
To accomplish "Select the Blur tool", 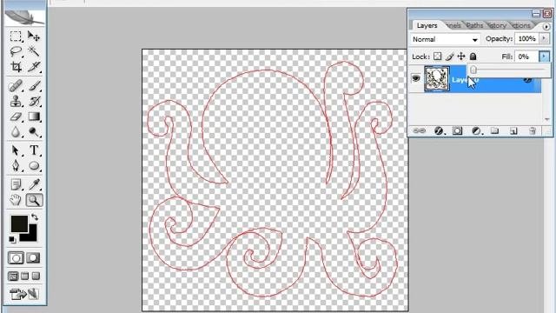I will 16,132.
